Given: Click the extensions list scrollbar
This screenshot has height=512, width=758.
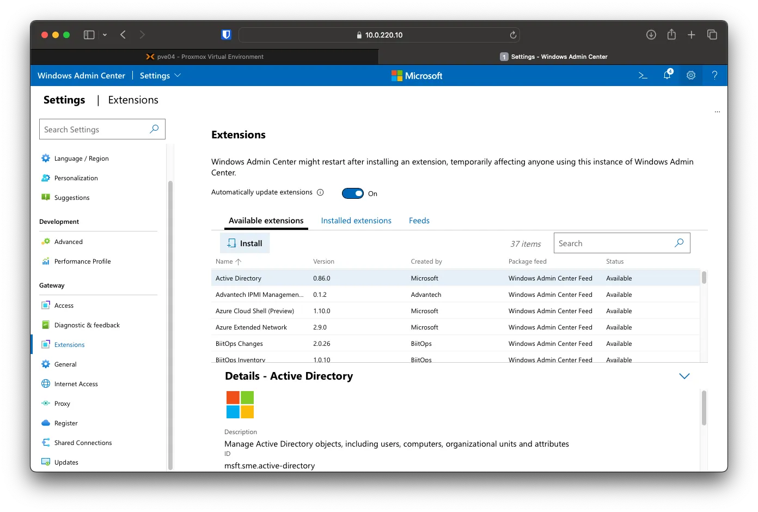Looking at the screenshot, I should tap(704, 277).
